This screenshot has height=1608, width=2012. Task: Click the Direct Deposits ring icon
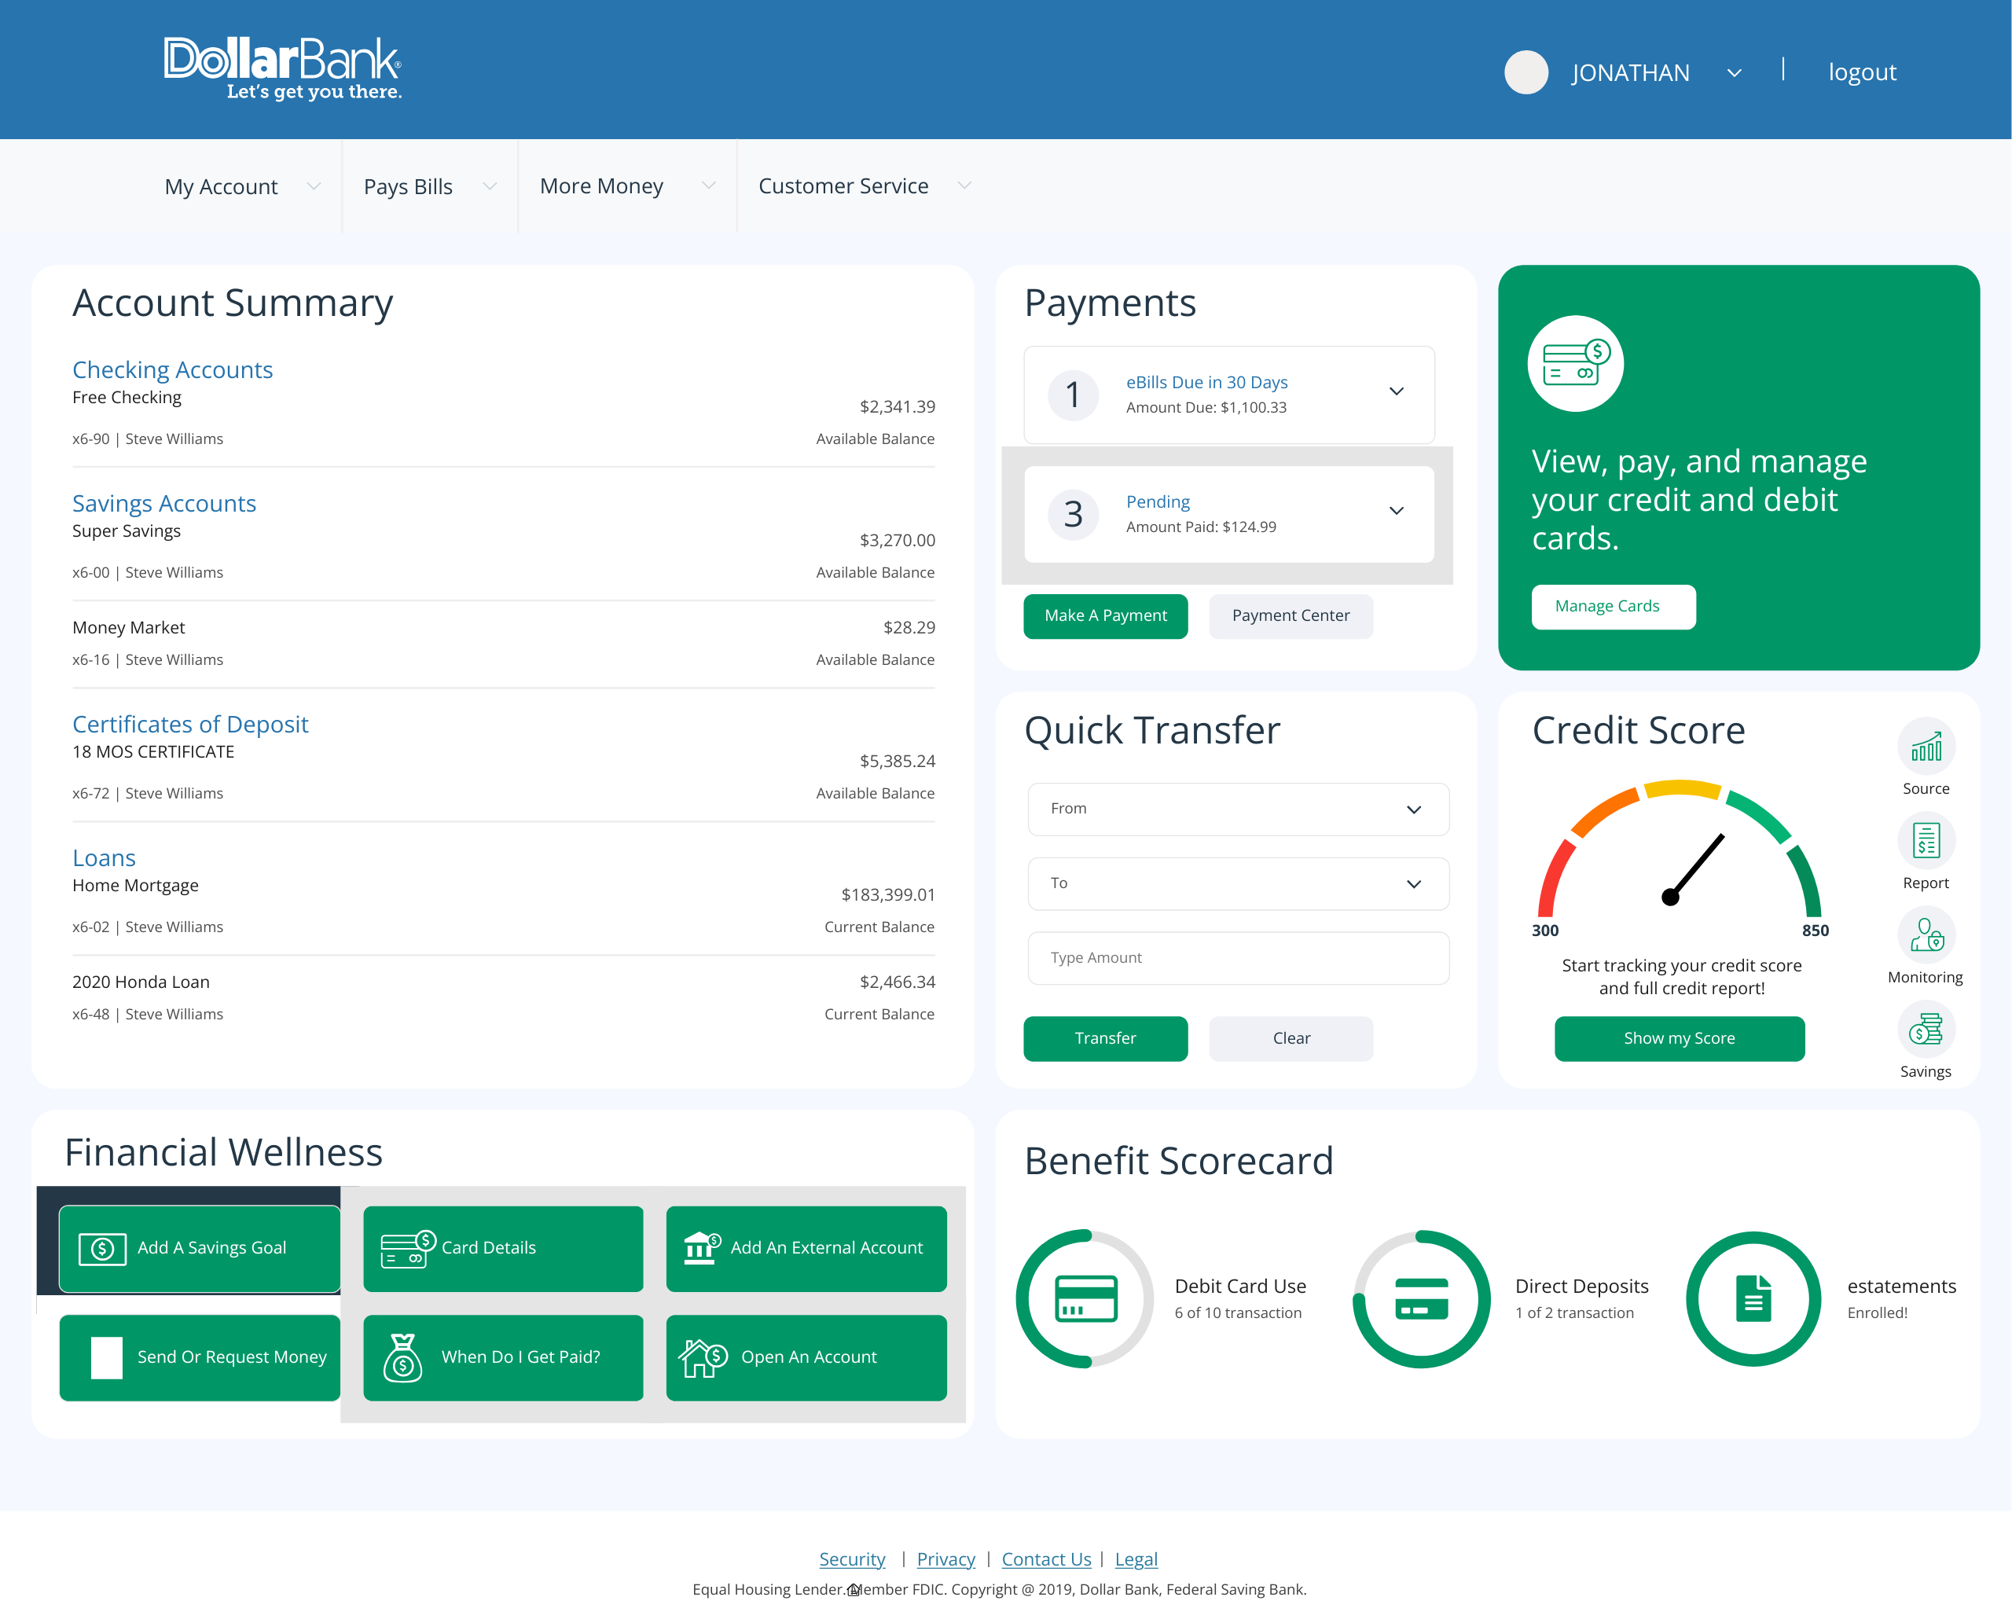1421,1298
